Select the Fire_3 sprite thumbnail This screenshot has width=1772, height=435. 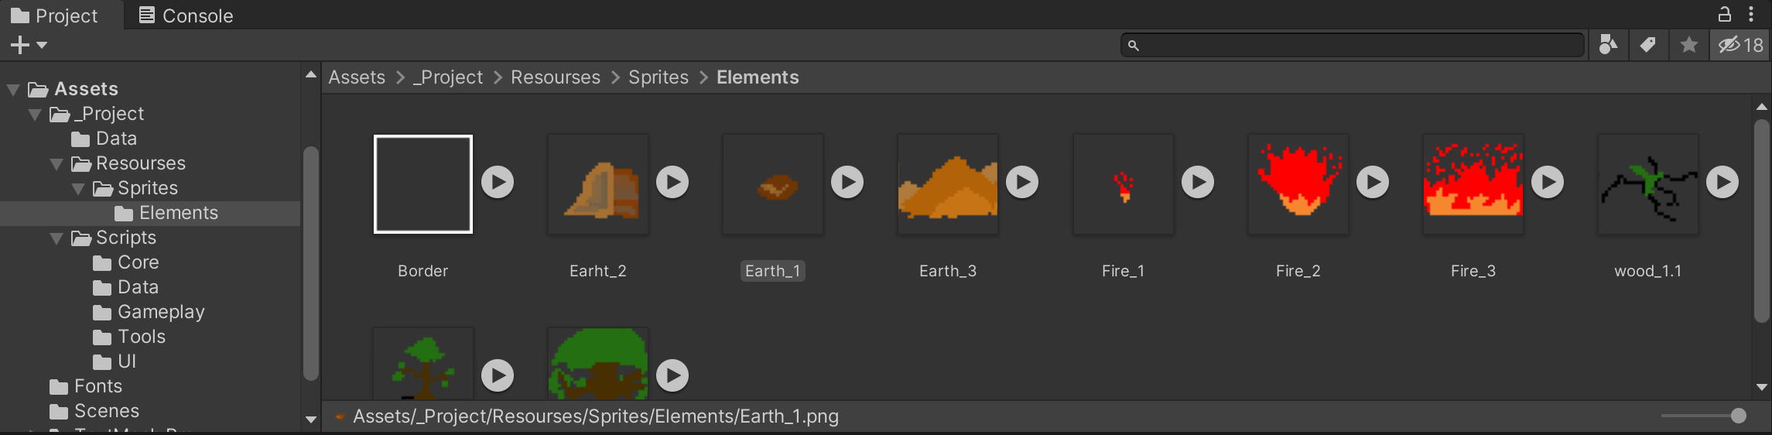(x=1473, y=184)
